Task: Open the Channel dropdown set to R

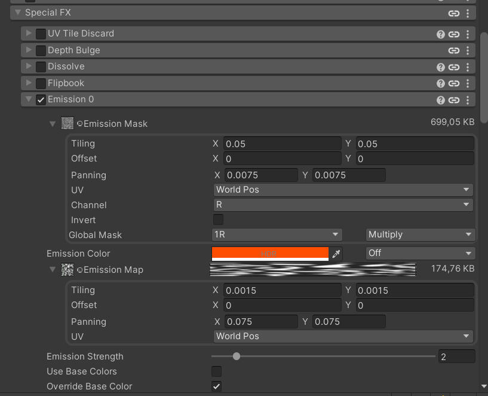Action: [x=343, y=205]
